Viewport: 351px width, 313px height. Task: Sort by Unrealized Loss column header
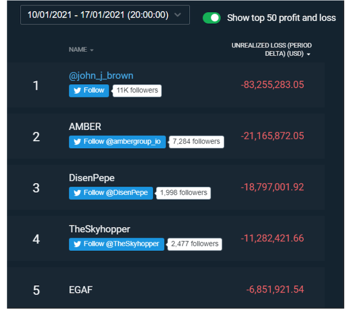[x=271, y=50]
